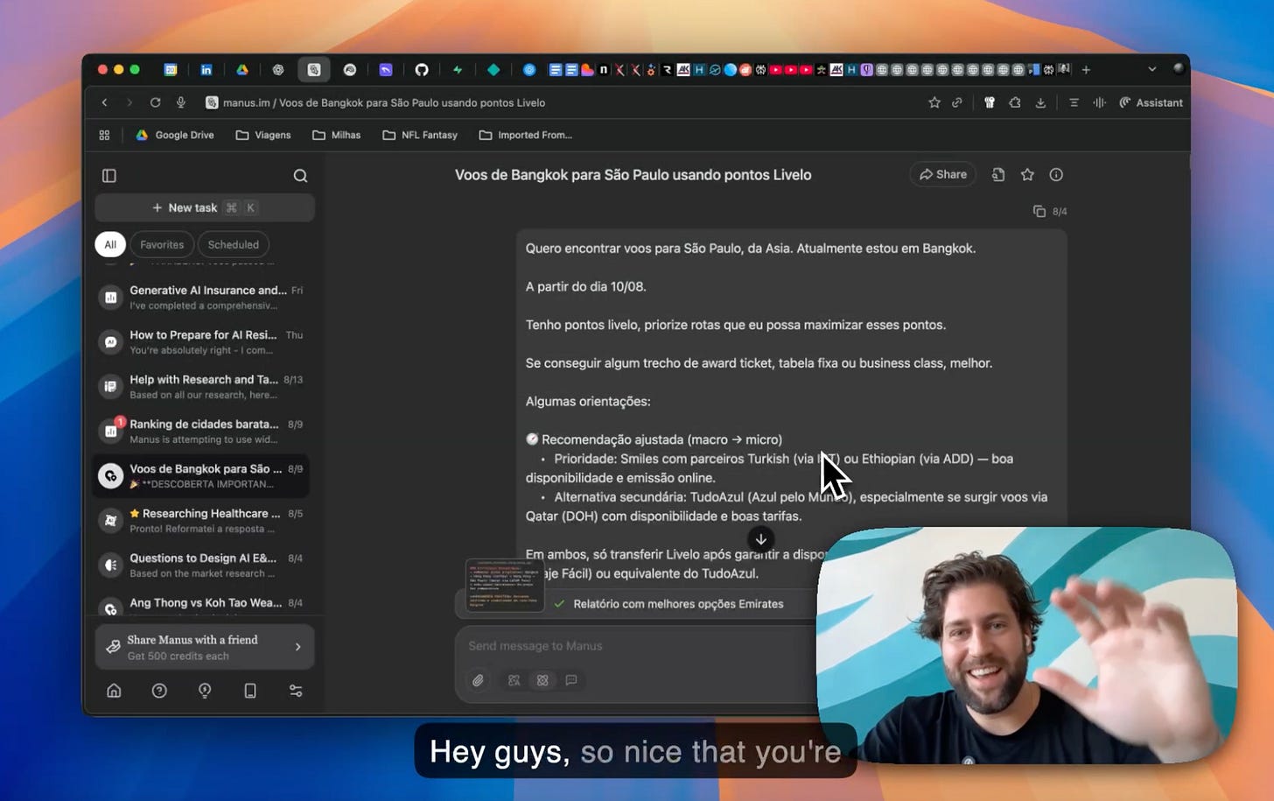Select the Scheduled filter tab
1274x801 pixels.
(234, 244)
